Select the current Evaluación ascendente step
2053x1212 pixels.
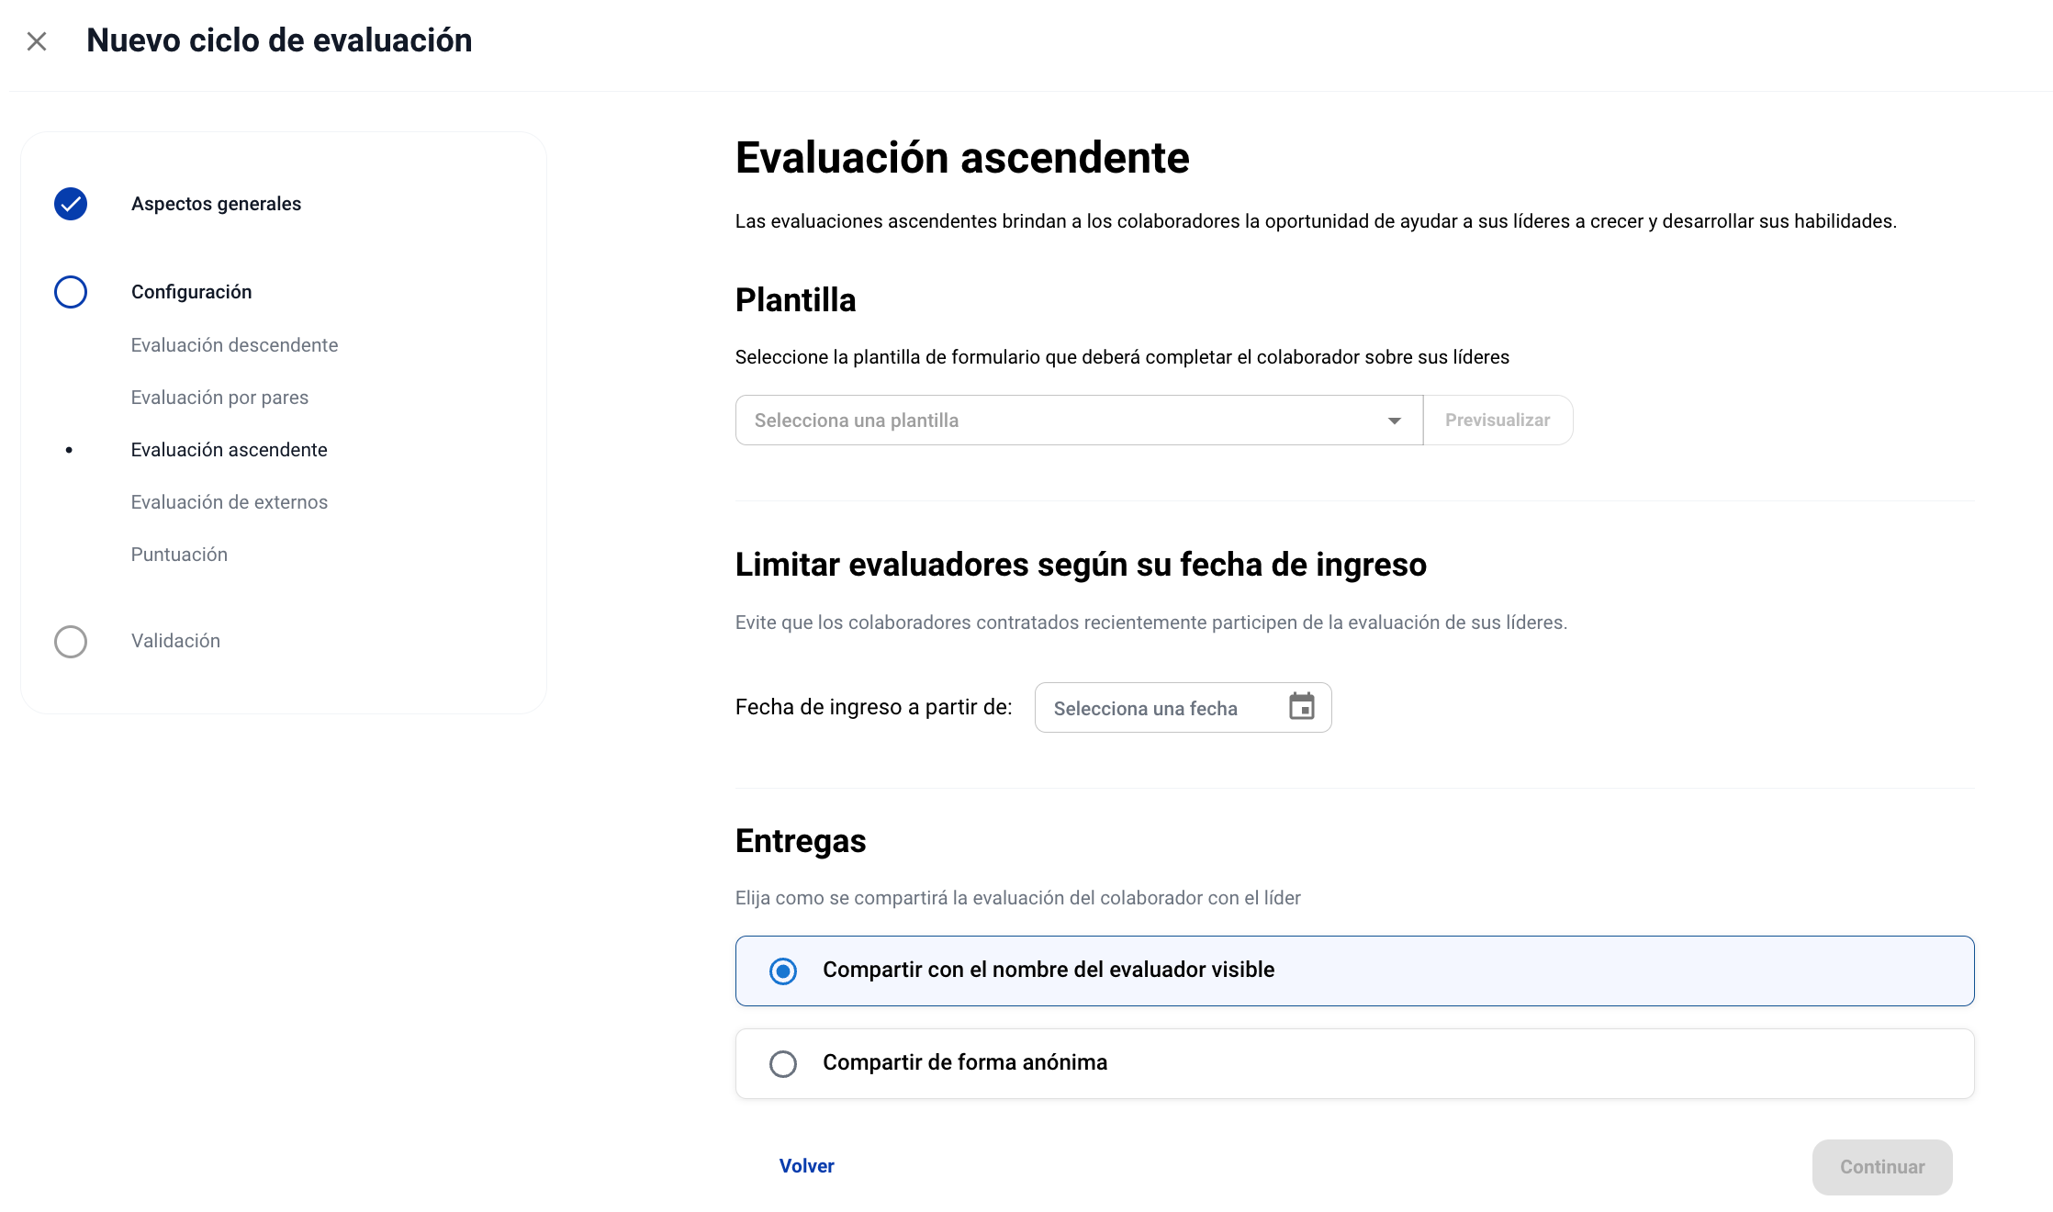[x=229, y=450]
